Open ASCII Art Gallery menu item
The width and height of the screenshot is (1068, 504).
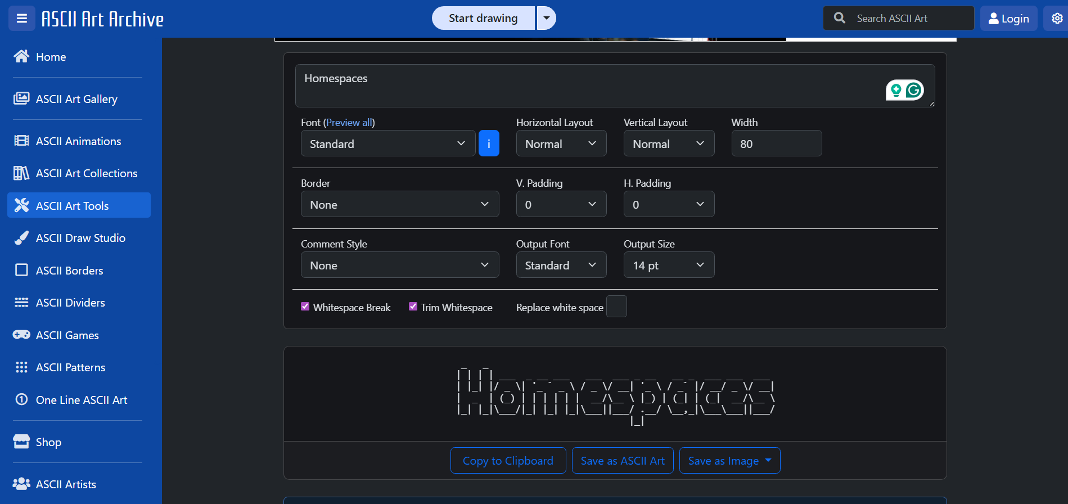coord(79,98)
